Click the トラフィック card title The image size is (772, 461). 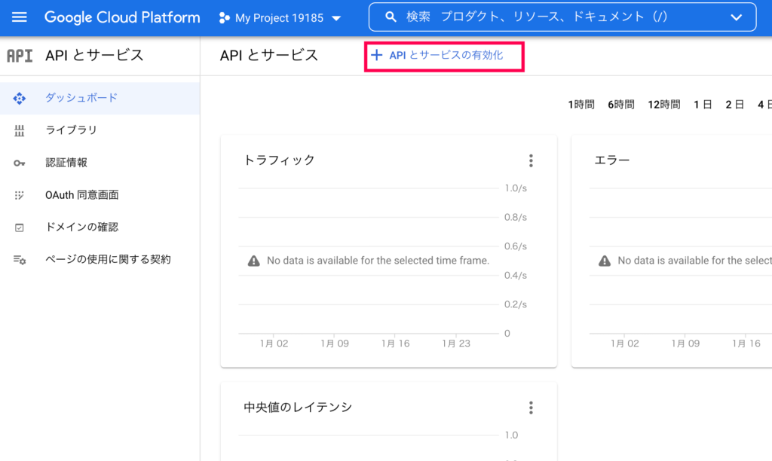coord(279,160)
